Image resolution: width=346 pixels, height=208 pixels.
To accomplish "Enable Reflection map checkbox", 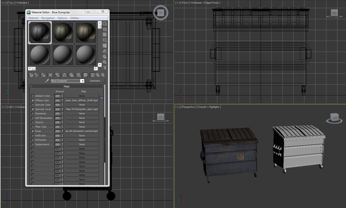I will pos(33,135).
